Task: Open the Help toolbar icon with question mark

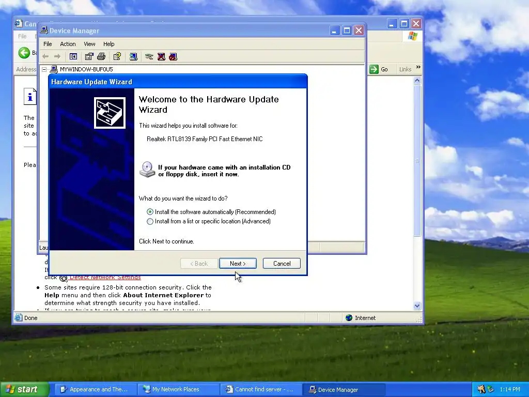Action: [117, 56]
